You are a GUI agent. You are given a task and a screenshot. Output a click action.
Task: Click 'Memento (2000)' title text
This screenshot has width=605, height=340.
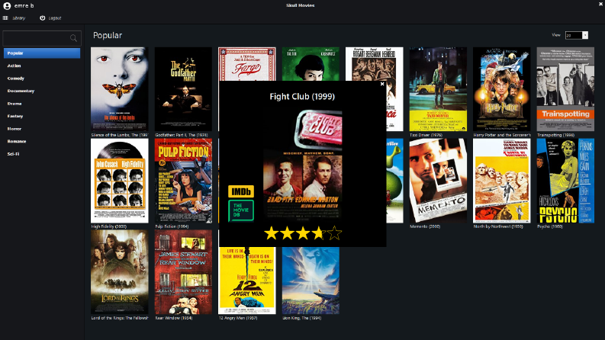pos(425,226)
